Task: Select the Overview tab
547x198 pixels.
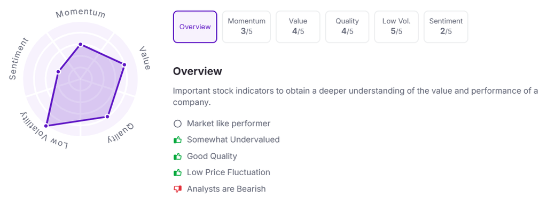Action: click(x=195, y=27)
